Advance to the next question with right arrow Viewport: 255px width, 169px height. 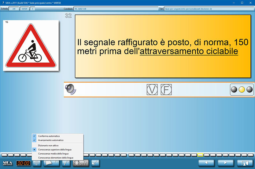pos(224,163)
